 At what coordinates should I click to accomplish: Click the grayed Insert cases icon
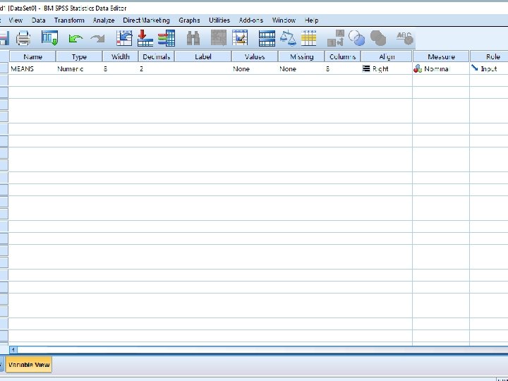219,38
